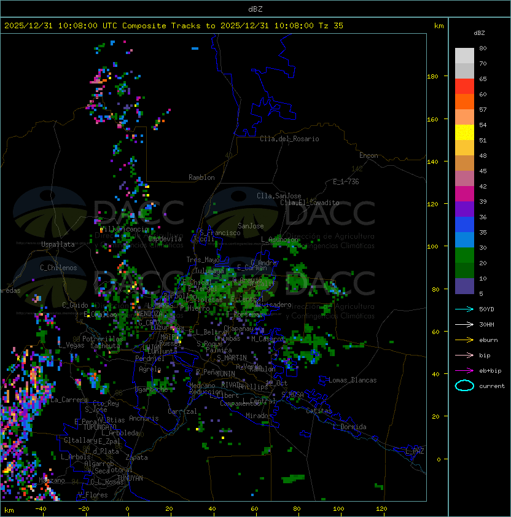The height and width of the screenshot is (517, 511).
Task: Click the Capdevila label on map
Action: 165,238
